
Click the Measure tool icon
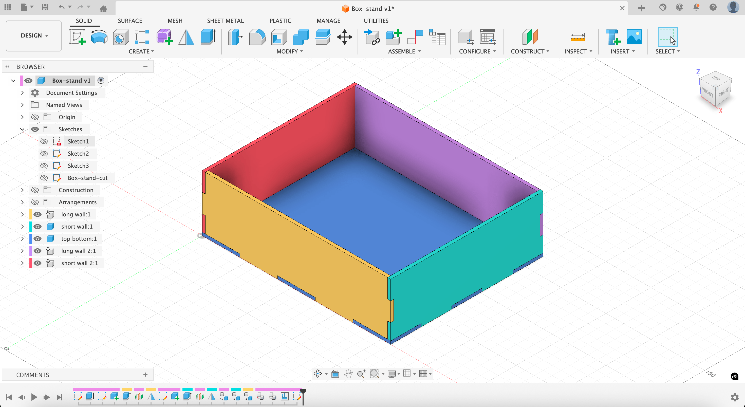577,37
